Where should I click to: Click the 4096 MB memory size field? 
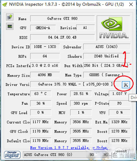click(45, 75)
